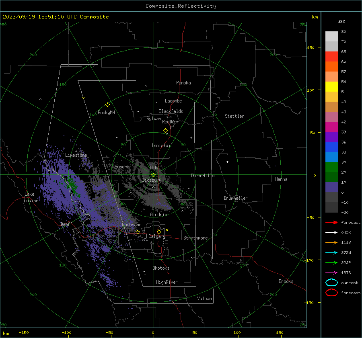This screenshot has height=338, width=362.
Task: Click the Limestone map label
Action: point(76,155)
